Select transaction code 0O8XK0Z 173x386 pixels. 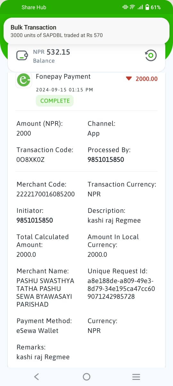(30, 160)
